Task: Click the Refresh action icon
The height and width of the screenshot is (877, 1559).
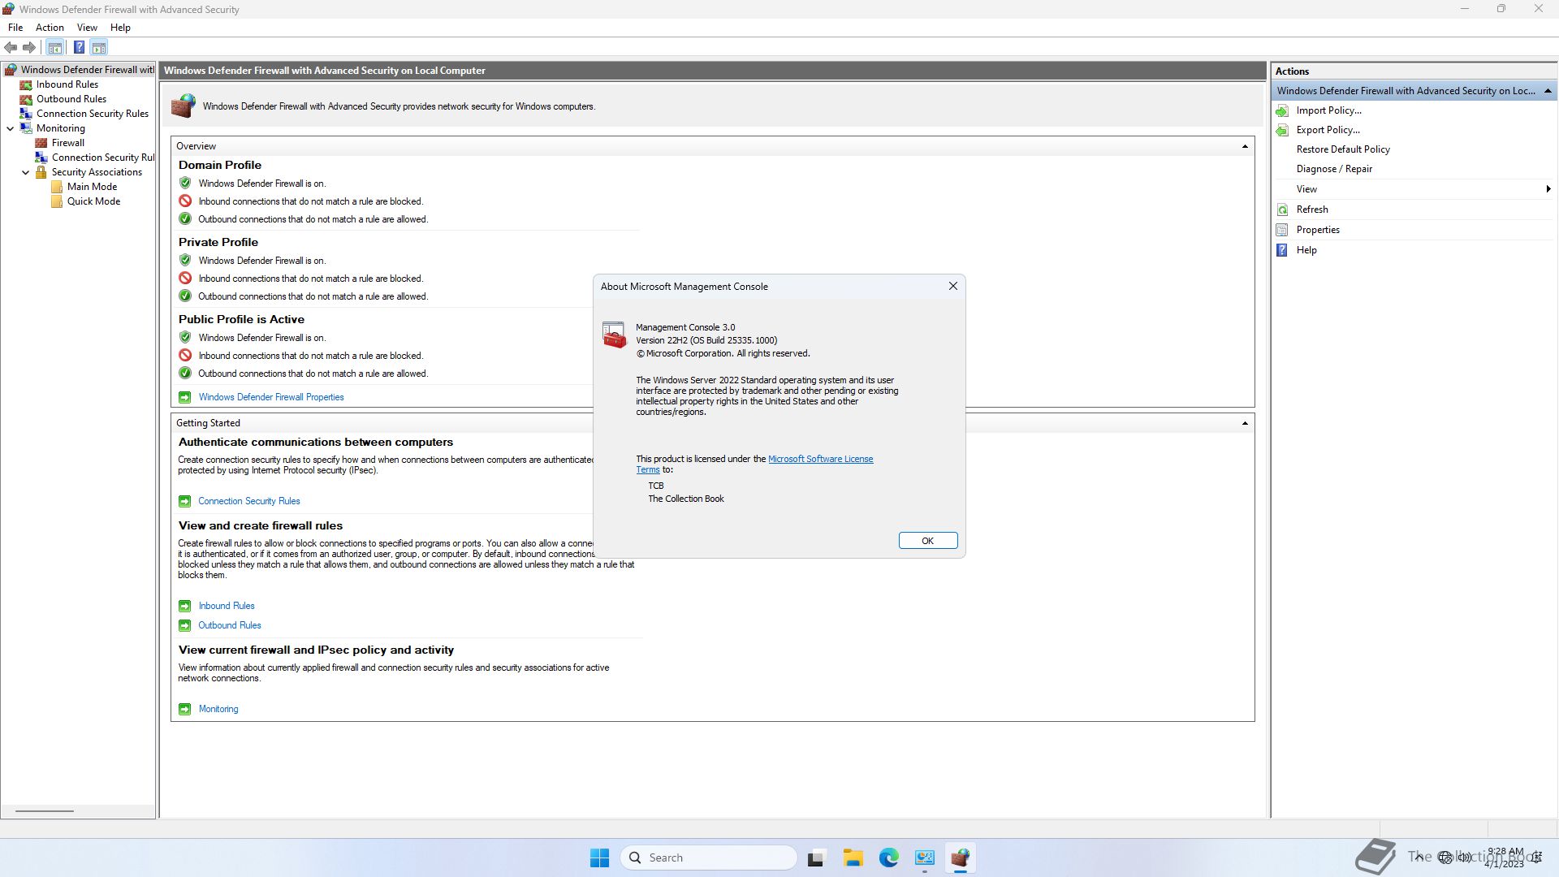Action: pyautogui.click(x=1282, y=210)
